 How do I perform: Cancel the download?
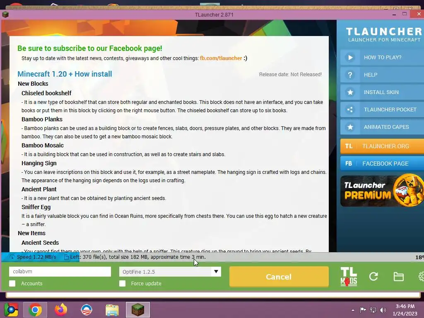(279, 277)
